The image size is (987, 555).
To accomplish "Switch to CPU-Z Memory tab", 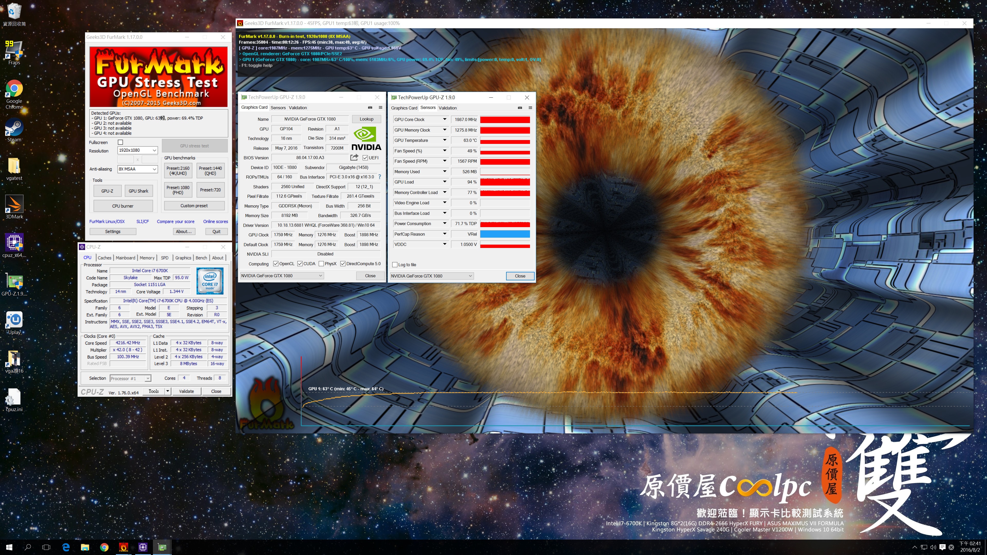I will (x=147, y=258).
